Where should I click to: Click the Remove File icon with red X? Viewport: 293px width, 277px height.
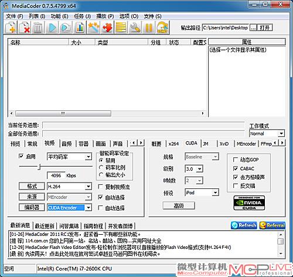coord(25,28)
